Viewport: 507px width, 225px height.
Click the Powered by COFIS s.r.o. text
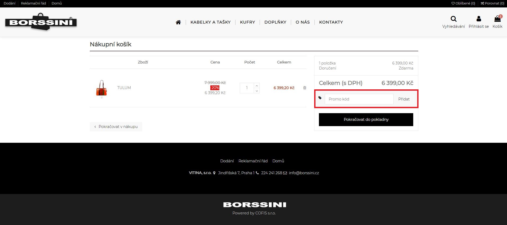click(x=254, y=213)
